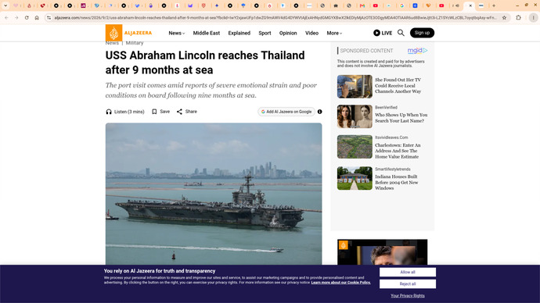Click Reject all cookies button
540x303 pixels.
tap(408, 283)
